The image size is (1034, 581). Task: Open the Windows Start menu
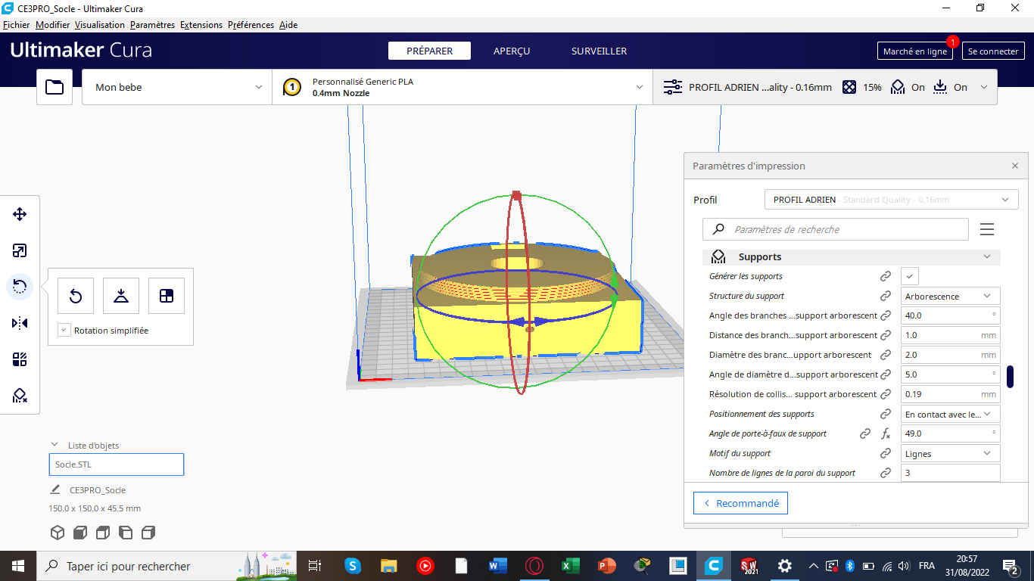point(18,566)
